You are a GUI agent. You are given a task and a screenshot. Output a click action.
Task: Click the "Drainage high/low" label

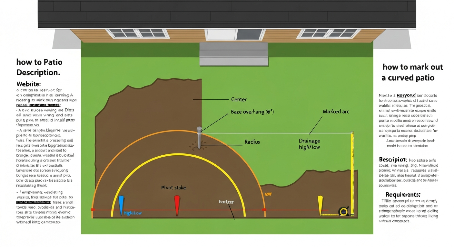click(309, 144)
